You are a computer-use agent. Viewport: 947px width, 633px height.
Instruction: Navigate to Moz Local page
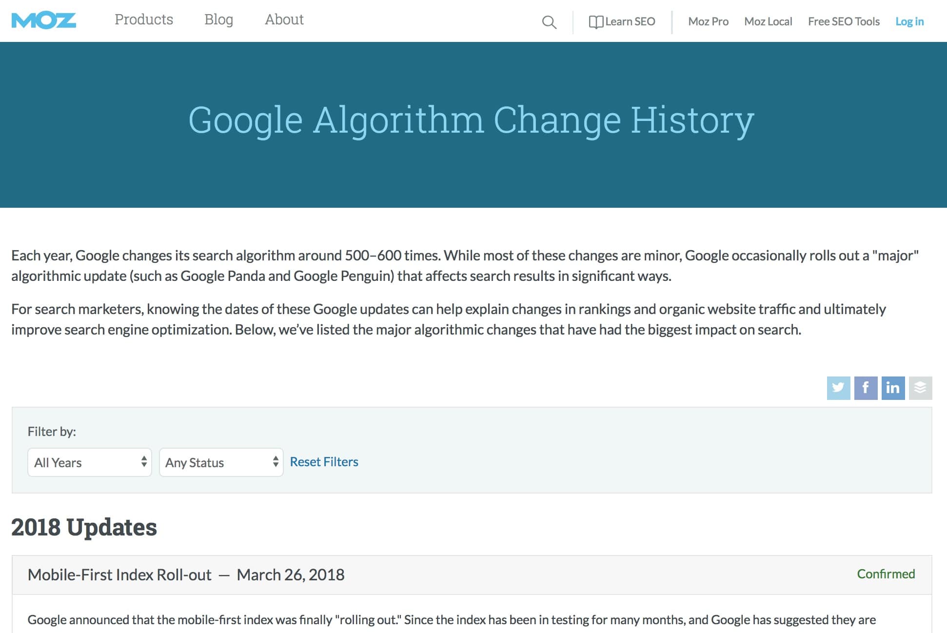[x=769, y=21]
